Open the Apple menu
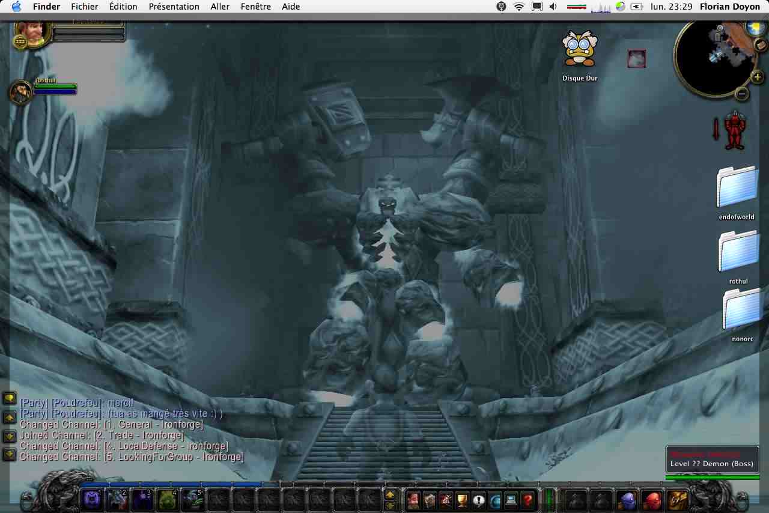 [x=16, y=7]
